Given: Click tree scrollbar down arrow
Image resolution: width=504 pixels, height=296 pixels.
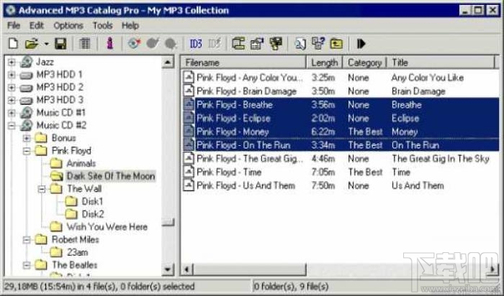Looking at the screenshot, I should [x=168, y=269].
